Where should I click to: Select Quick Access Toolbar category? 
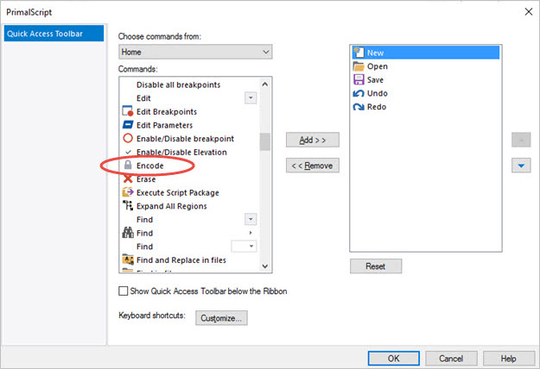tap(54, 34)
